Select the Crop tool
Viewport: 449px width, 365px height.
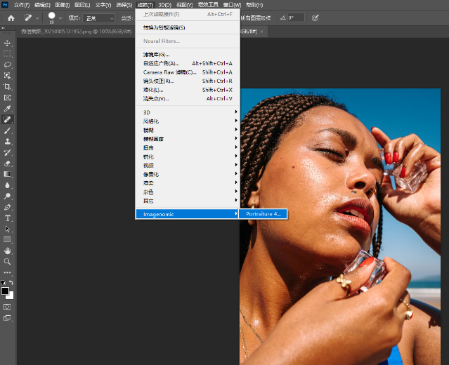pos(8,86)
